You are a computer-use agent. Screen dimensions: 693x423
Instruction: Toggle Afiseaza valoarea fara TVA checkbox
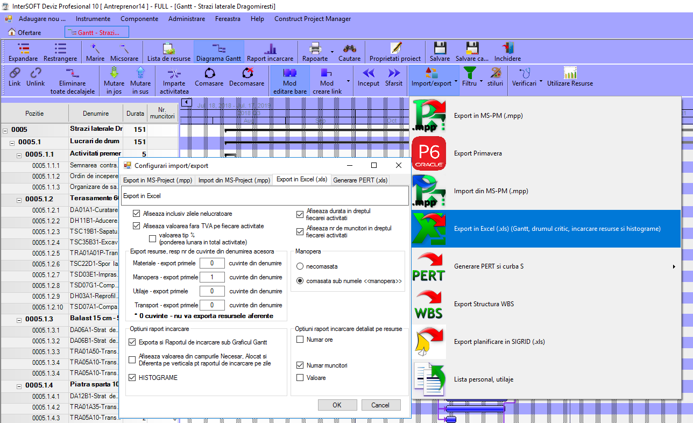pyautogui.click(x=136, y=226)
